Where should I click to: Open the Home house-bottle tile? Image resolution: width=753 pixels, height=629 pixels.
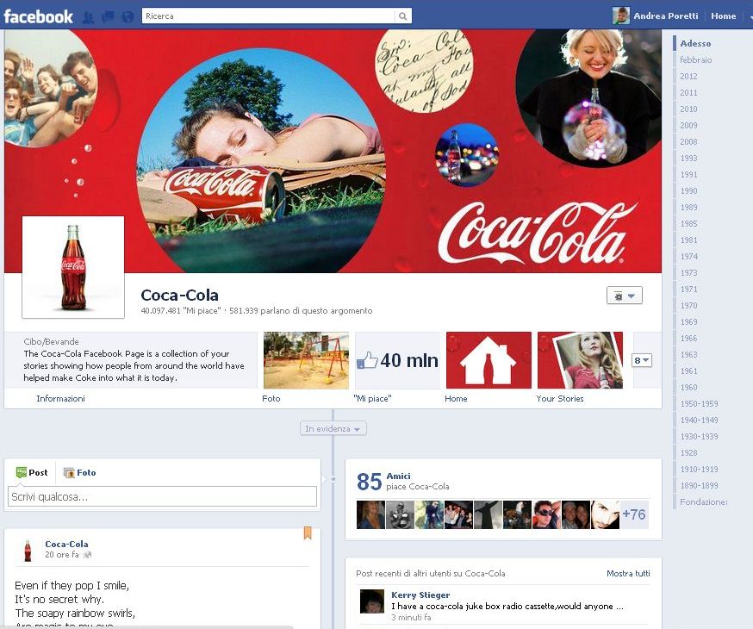pyautogui.click(x=489, y=360)
